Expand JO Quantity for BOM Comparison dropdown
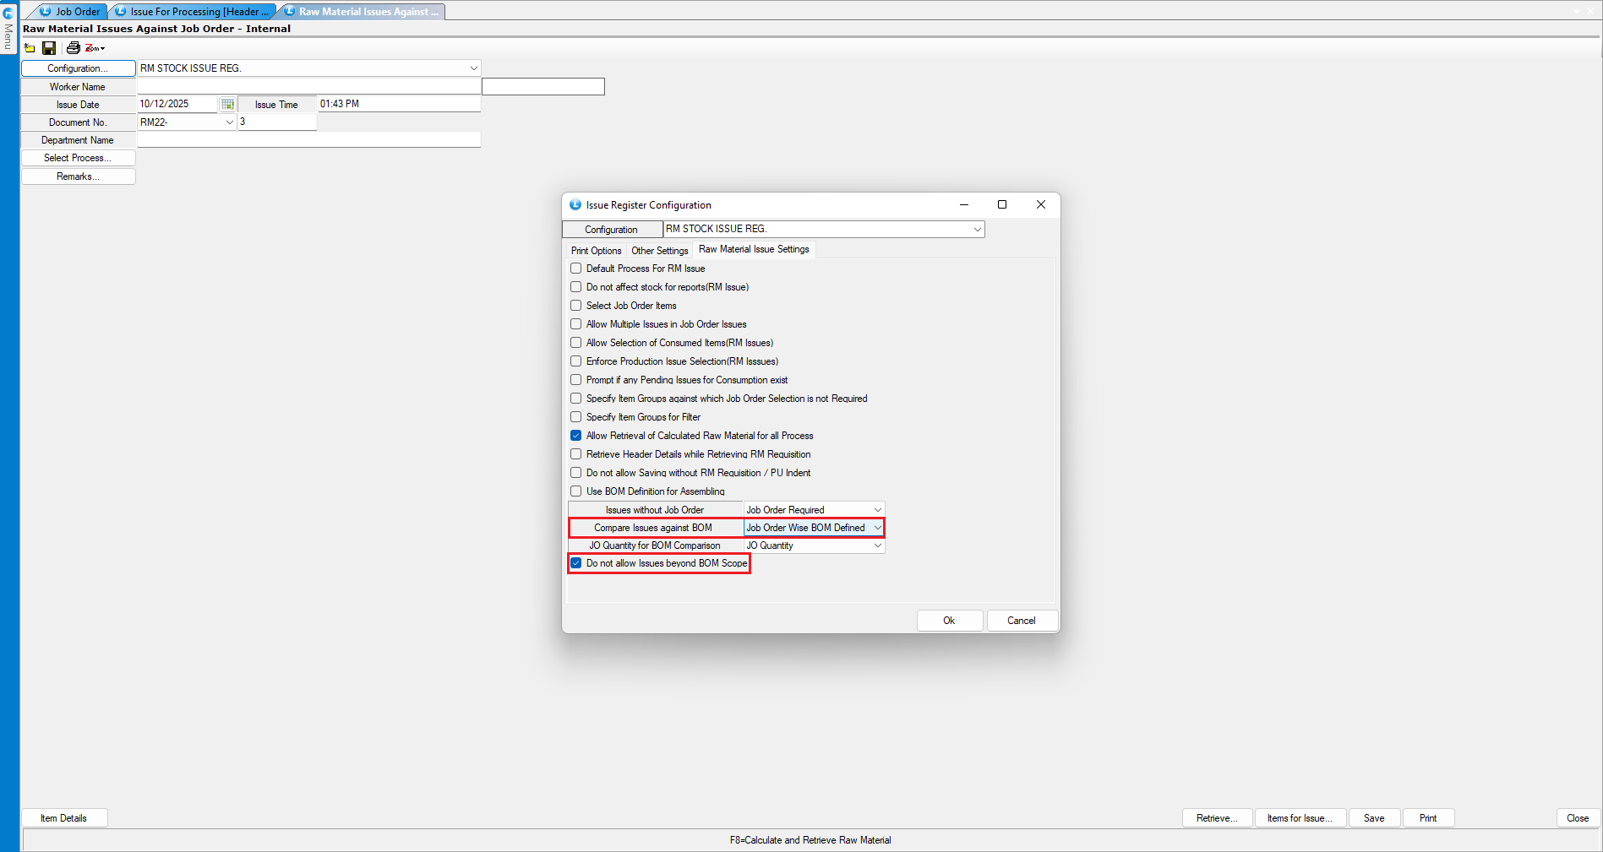The image size is (1603, 852). coord(877,545)
